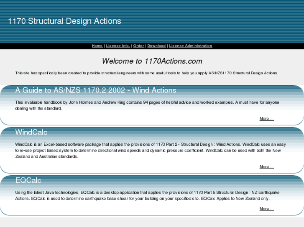Click the paragraph starting 'This invaluable handbook'

click(147, 105)
